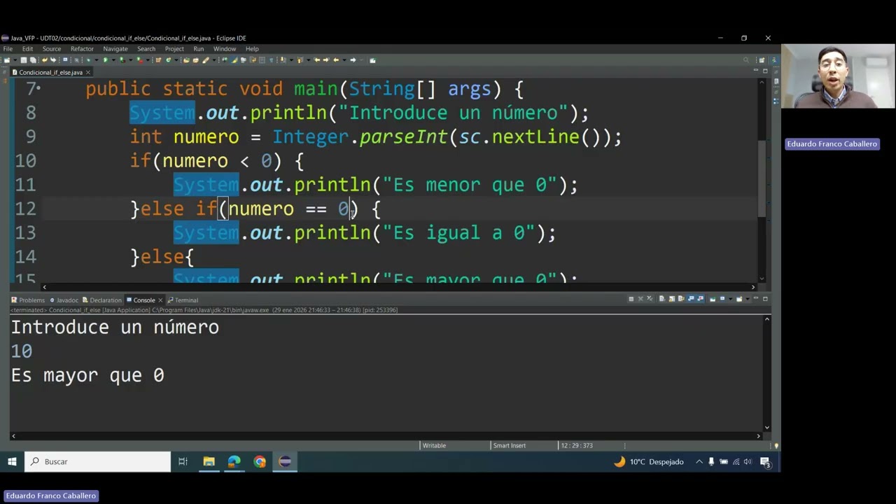The height and width of the screenshot is (504, 896).
Task: Toggle Show Console on standard output change
Action: [x=691, y=299]
